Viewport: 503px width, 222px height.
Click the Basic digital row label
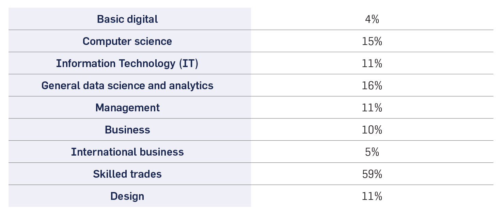tap(127, 19)
